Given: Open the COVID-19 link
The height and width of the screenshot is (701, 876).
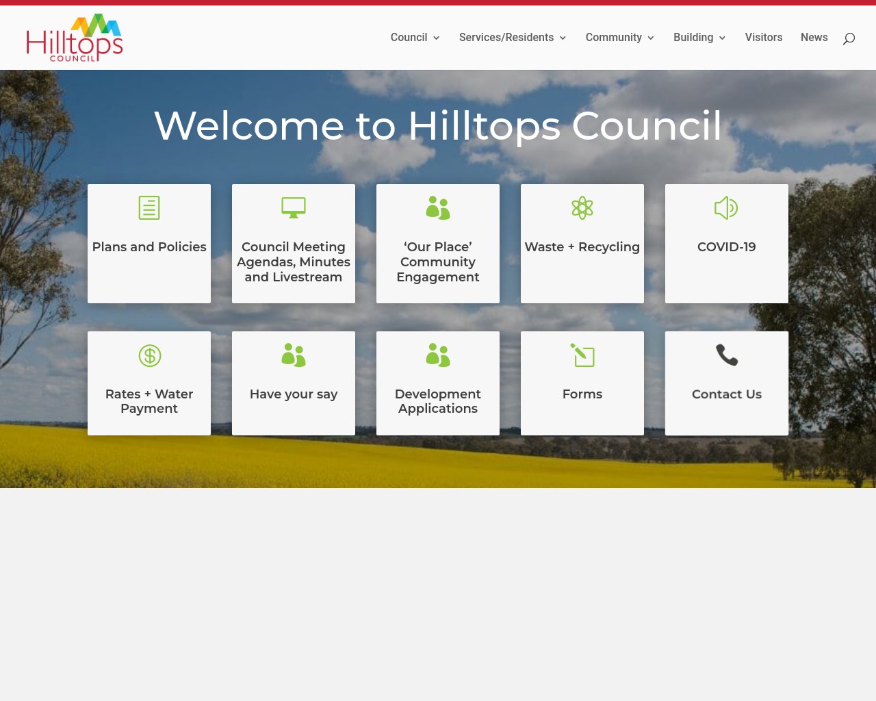Looking at the screenshot, I should point(727,247).
